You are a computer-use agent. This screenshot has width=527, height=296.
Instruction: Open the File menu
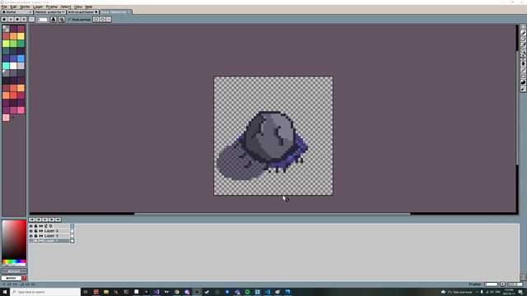[4, 7]
